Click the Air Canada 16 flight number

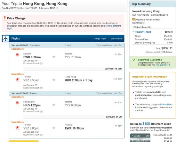coord(30,109)
